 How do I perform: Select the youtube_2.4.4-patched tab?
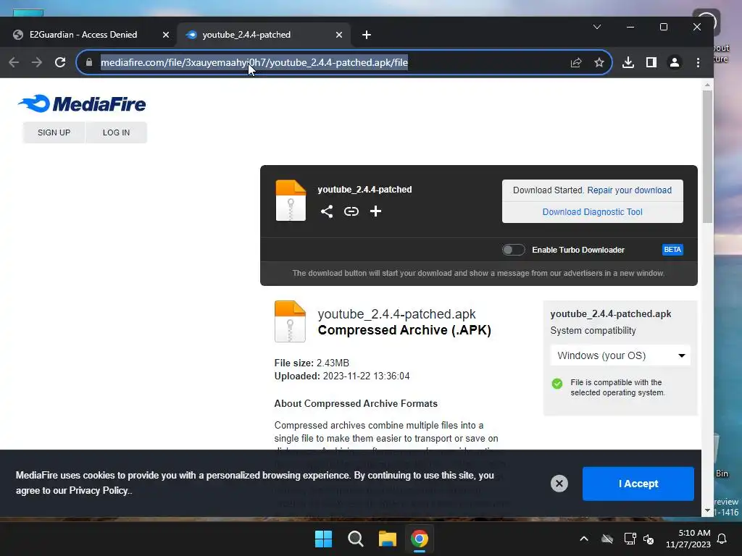pyautogui.click(x=246, y=35)
